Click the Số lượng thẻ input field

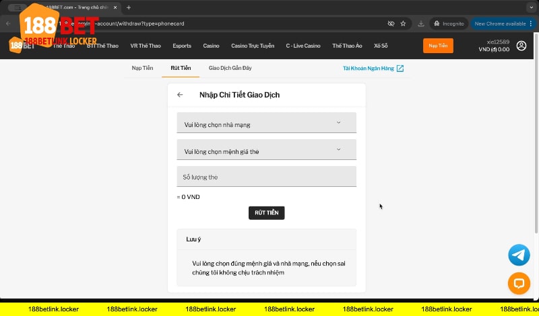[x=266, y=177]
